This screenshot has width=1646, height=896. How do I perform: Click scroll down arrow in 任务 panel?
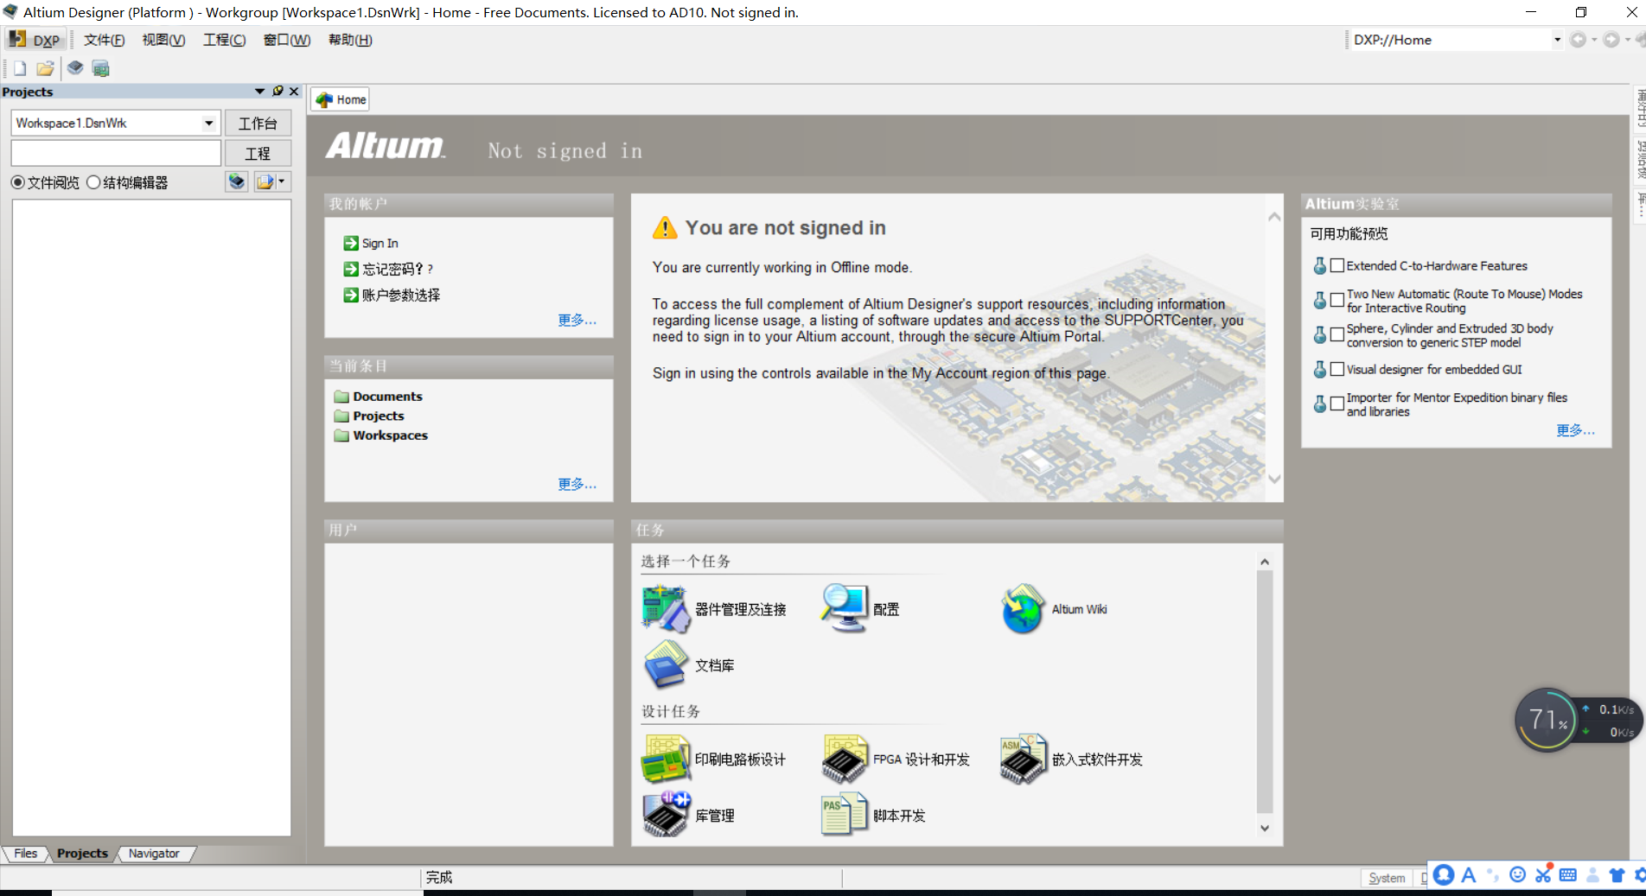click(x=1265, y=828)
